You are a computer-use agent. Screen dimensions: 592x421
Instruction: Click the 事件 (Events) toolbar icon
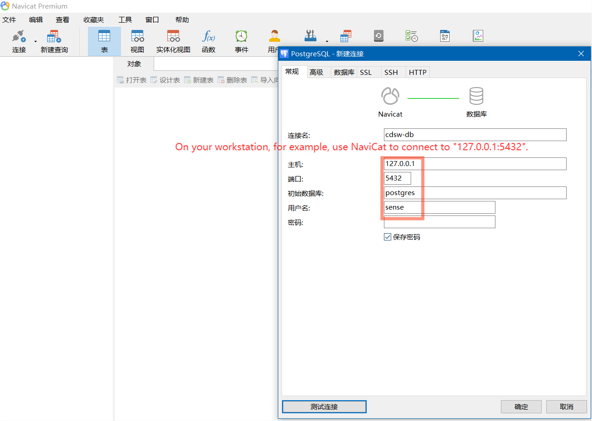pyautogui.click(x=241, y=41)
